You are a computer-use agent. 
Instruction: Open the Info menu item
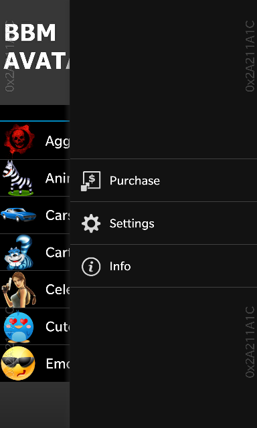coord(163,266)
